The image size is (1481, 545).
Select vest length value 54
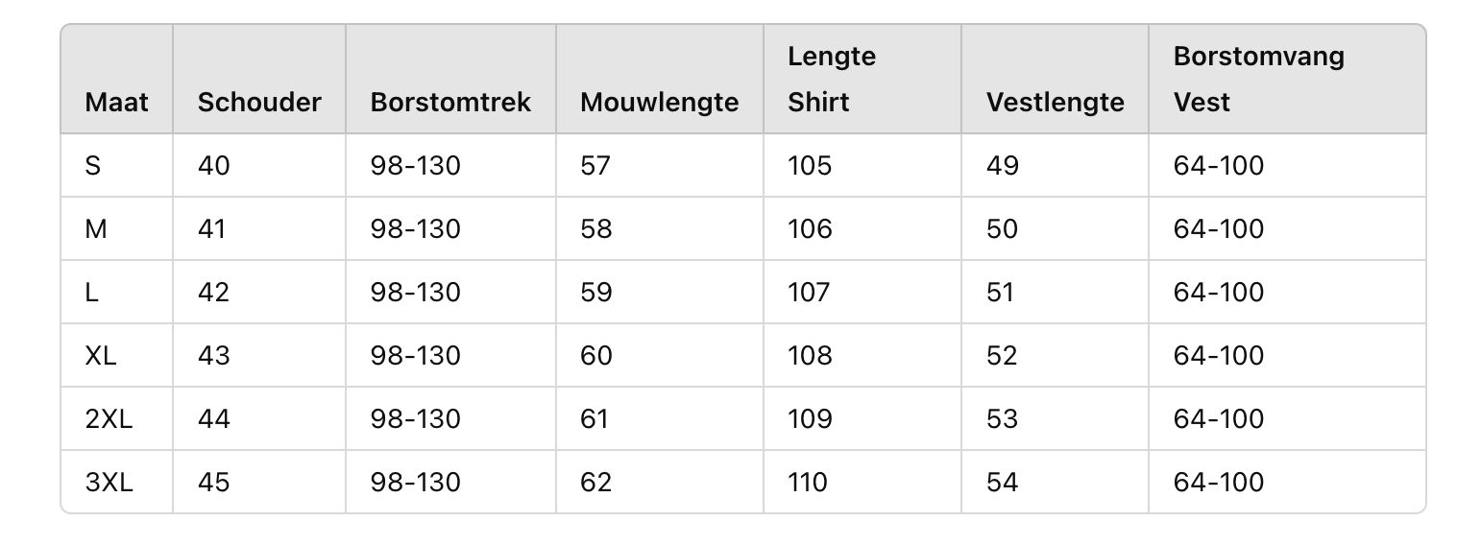(x=1002, y=483)
